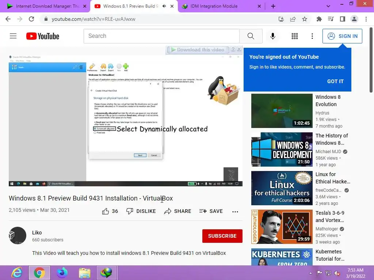
Task: Click Download this video button
Action: pos(198,50)
